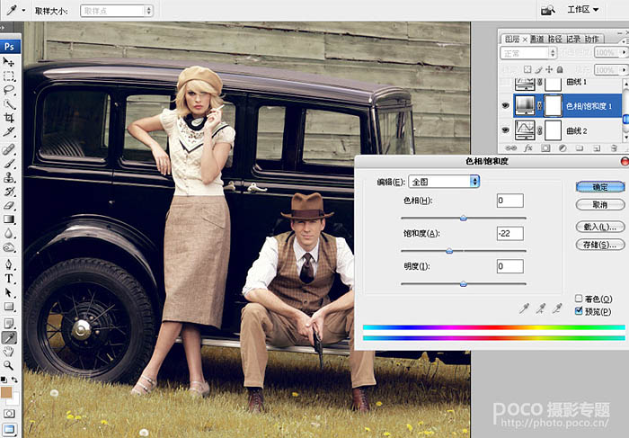Click the 饱和度 saturation slider handle
This screenshot has width=629, height=438.
point(449,250)
